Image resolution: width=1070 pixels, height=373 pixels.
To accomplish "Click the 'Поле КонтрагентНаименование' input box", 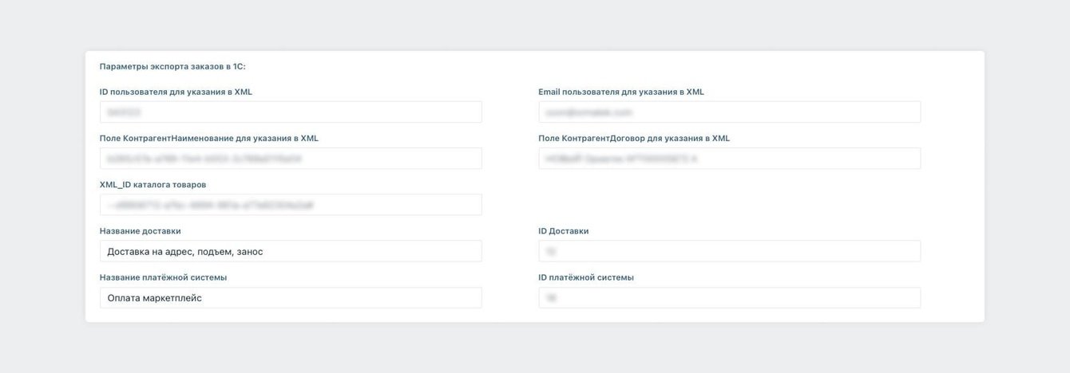I will pos(290,159).
